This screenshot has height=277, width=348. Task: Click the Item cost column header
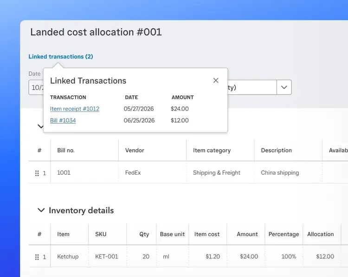tap(207, 234)
